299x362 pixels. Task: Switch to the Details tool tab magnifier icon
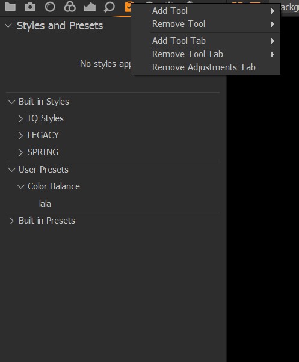[x=109, y=7]
